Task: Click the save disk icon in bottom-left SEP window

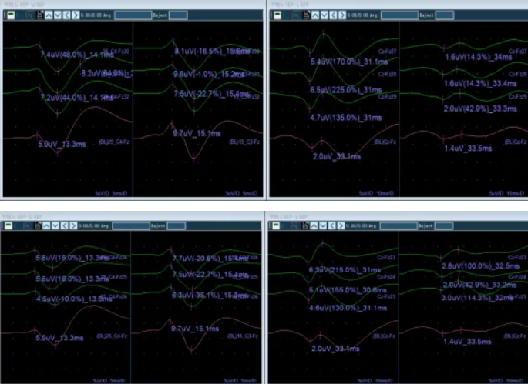Action: click(x=38, y=225)
